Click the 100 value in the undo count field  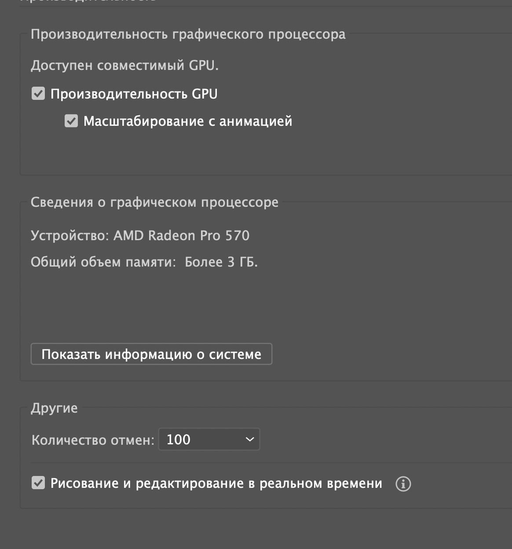[179, 439]
